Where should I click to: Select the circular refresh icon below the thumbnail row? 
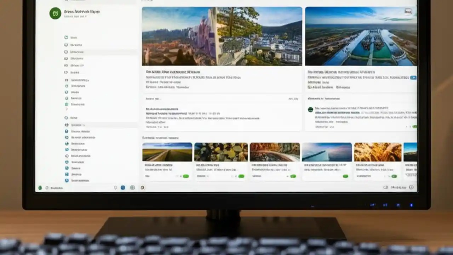click(x=142, y=188)
